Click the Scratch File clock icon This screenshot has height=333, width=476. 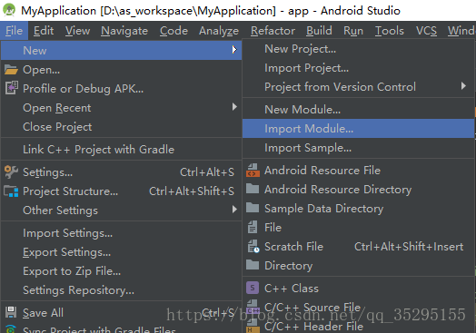253,246
